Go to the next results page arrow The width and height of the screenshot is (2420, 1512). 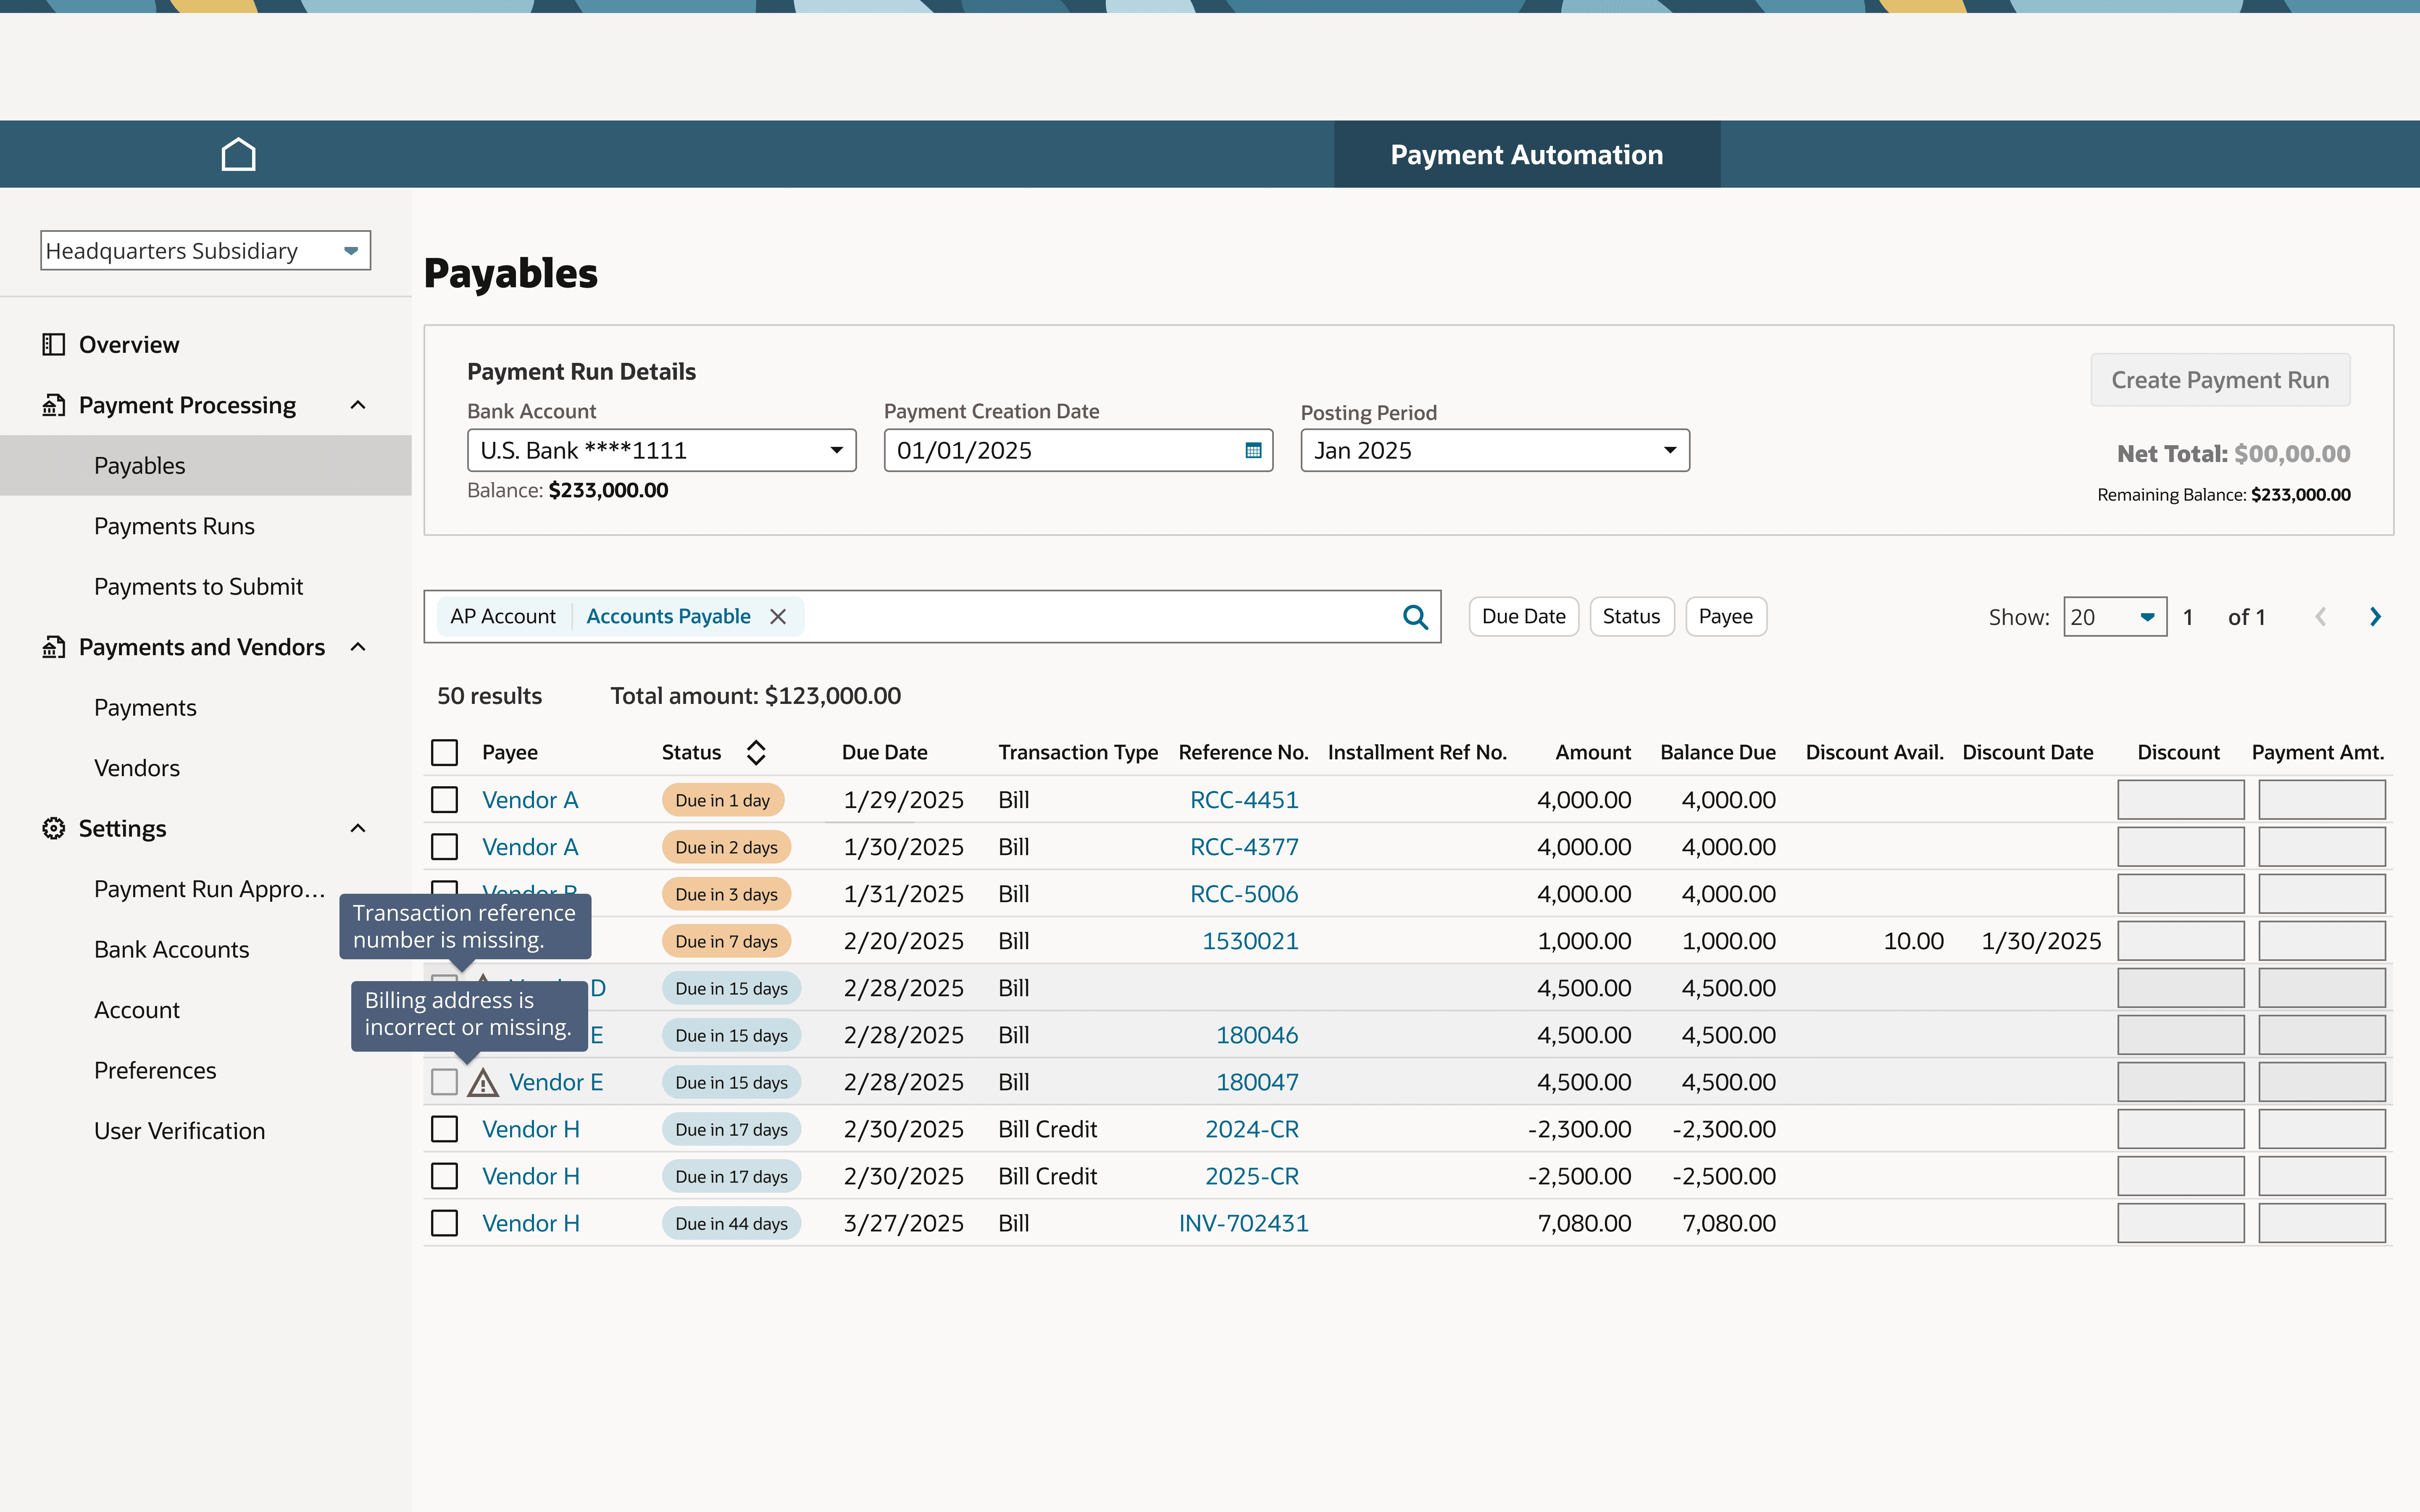[2375, 617]
